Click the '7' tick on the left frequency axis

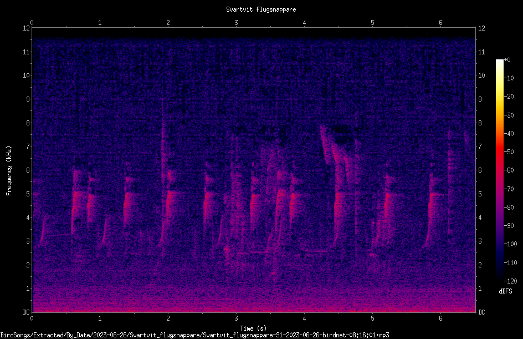(x=28, y=146)
